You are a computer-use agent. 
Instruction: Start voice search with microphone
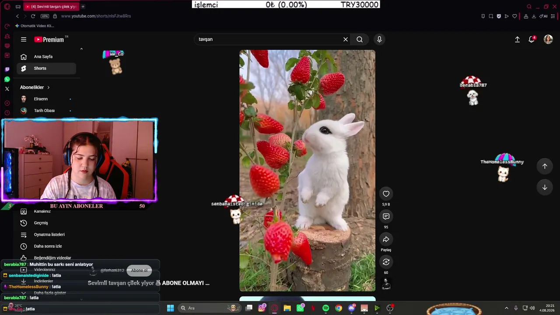(x=379, y=39)
